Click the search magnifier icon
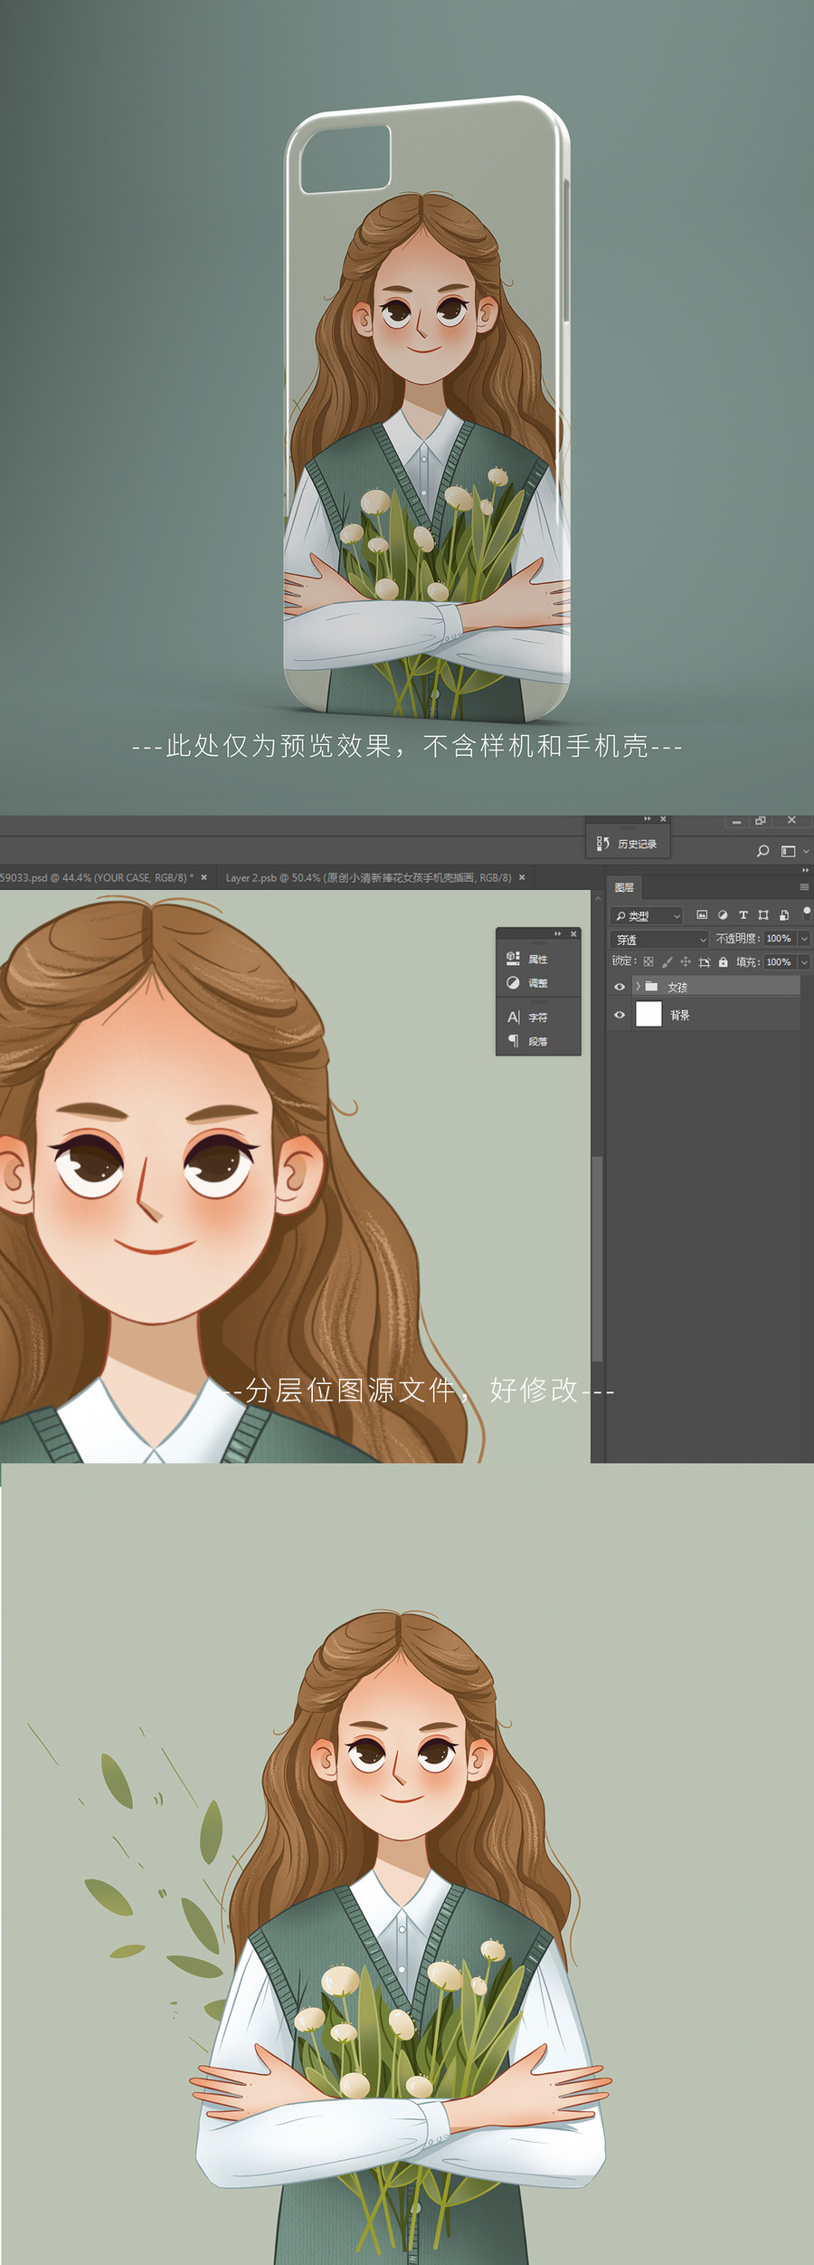 click(x=762, y=851)
